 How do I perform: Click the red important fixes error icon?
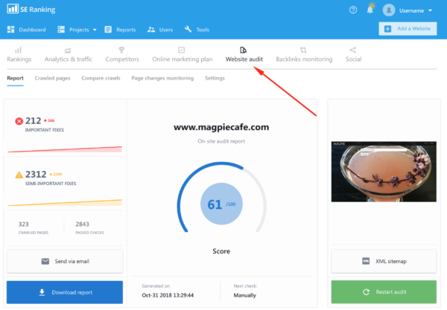coord(19,121)
